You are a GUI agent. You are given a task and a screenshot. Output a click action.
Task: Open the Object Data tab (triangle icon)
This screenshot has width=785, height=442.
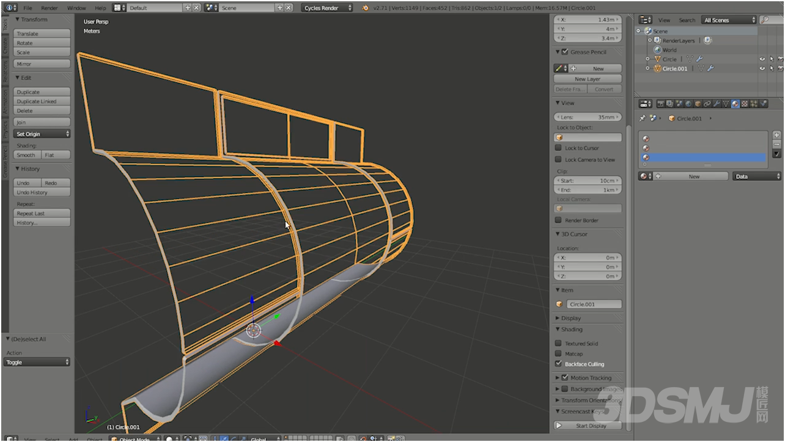click(726, 104)
